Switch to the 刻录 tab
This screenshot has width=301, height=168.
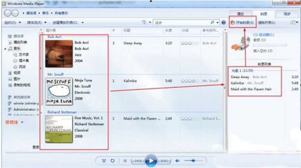coord(264,14)
